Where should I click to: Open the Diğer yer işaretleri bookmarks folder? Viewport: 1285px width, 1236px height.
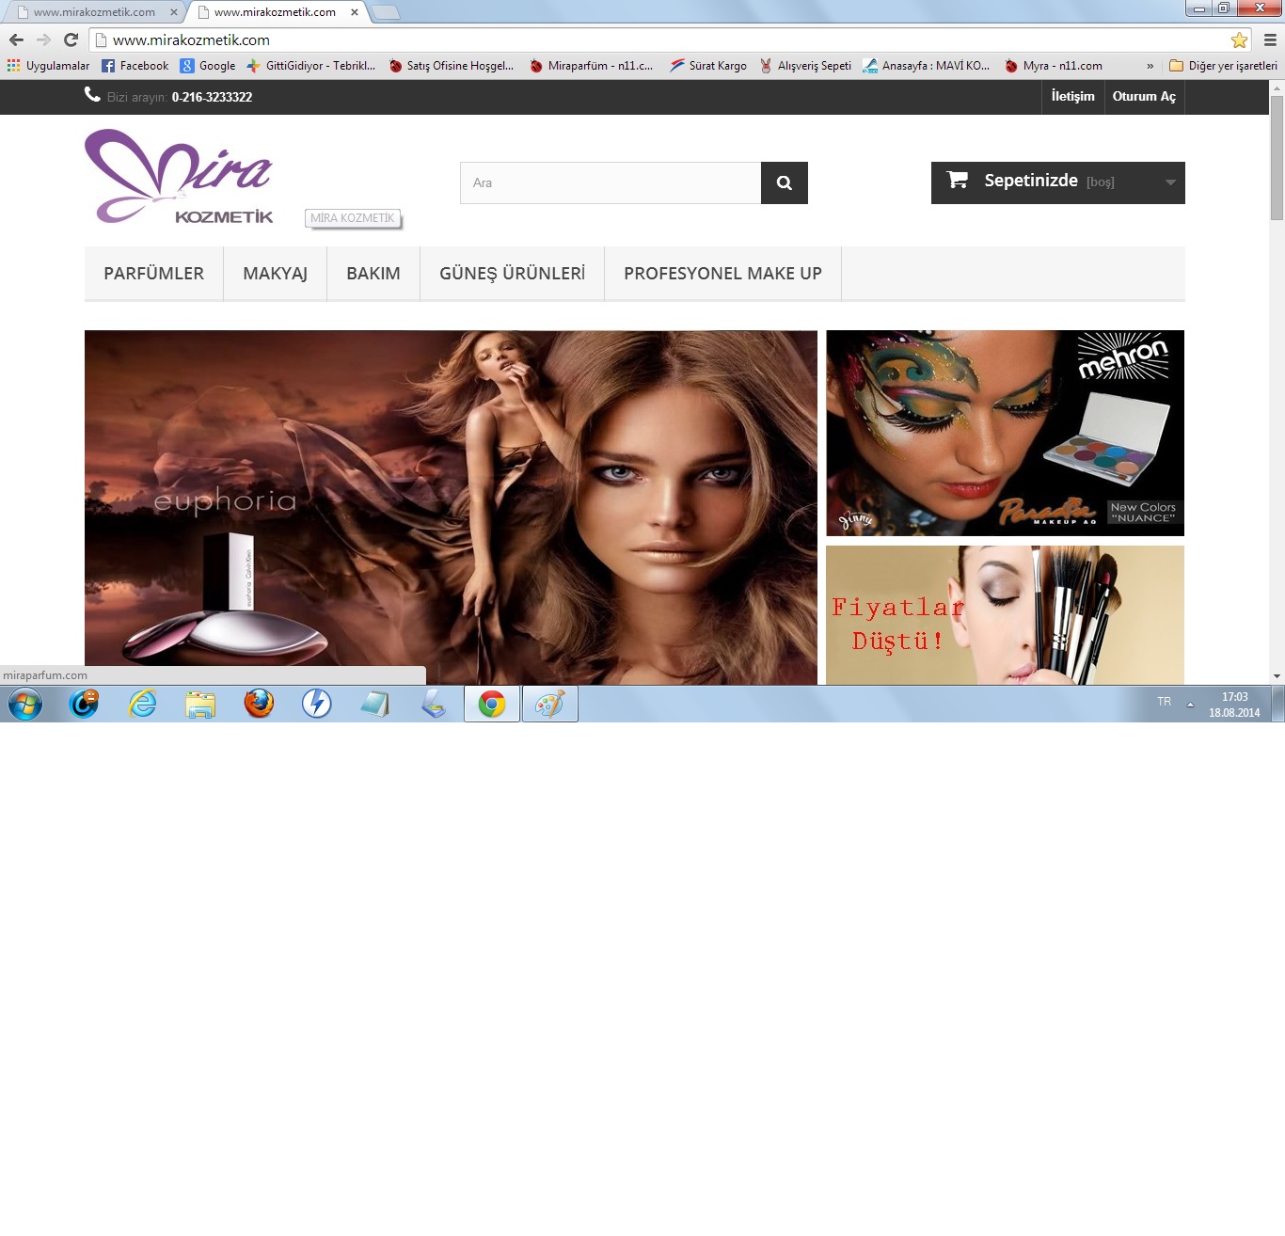click(x=1223, y=66)
